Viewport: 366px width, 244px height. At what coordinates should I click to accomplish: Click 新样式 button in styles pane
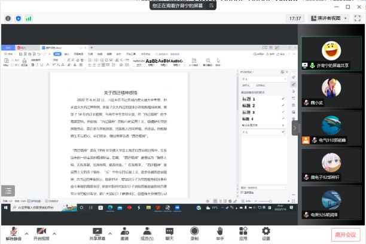coord(247,86)
